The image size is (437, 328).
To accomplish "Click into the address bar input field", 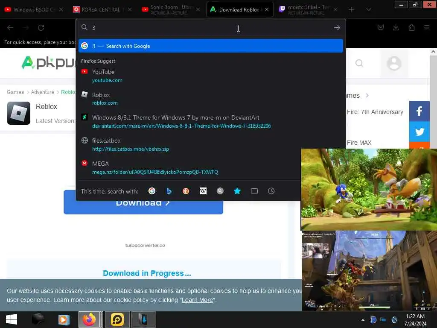I will pos(210,28).
